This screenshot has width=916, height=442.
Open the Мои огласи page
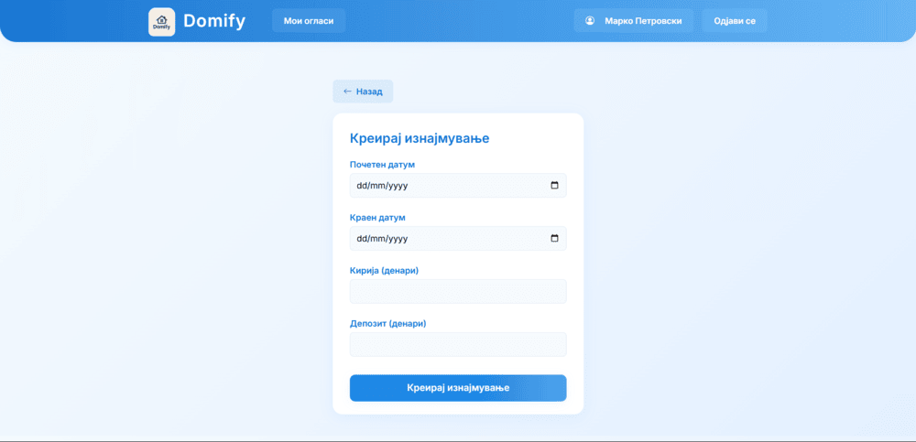(309, 20)
